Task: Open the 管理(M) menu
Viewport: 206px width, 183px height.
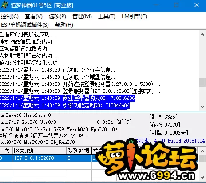Action: tap(82, 16)
